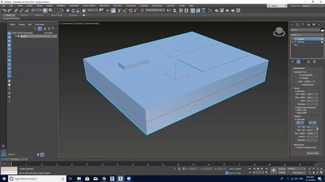
Task: Activate the Select and Rotate tool
Action: 73,11
